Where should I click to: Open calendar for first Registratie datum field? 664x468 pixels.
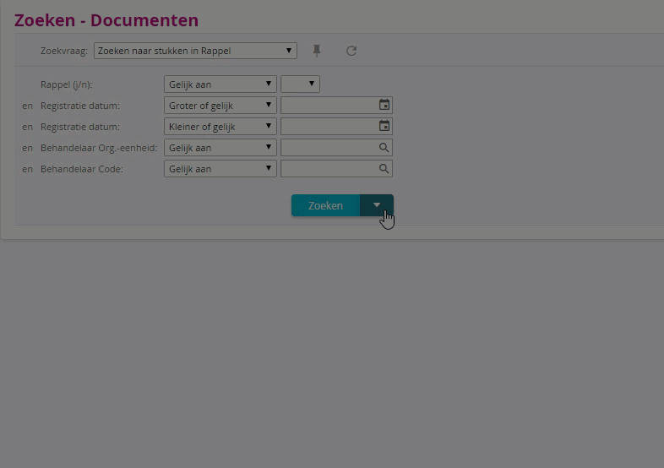point(384,105)
